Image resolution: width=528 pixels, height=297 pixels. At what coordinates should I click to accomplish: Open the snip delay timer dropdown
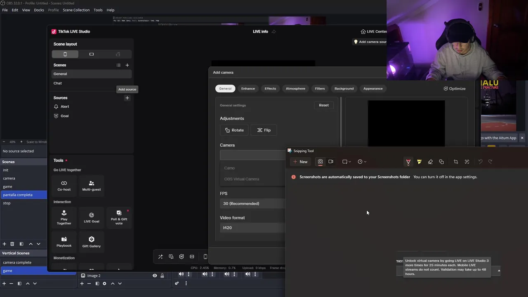pyautogui.click(x=362, y=162)
